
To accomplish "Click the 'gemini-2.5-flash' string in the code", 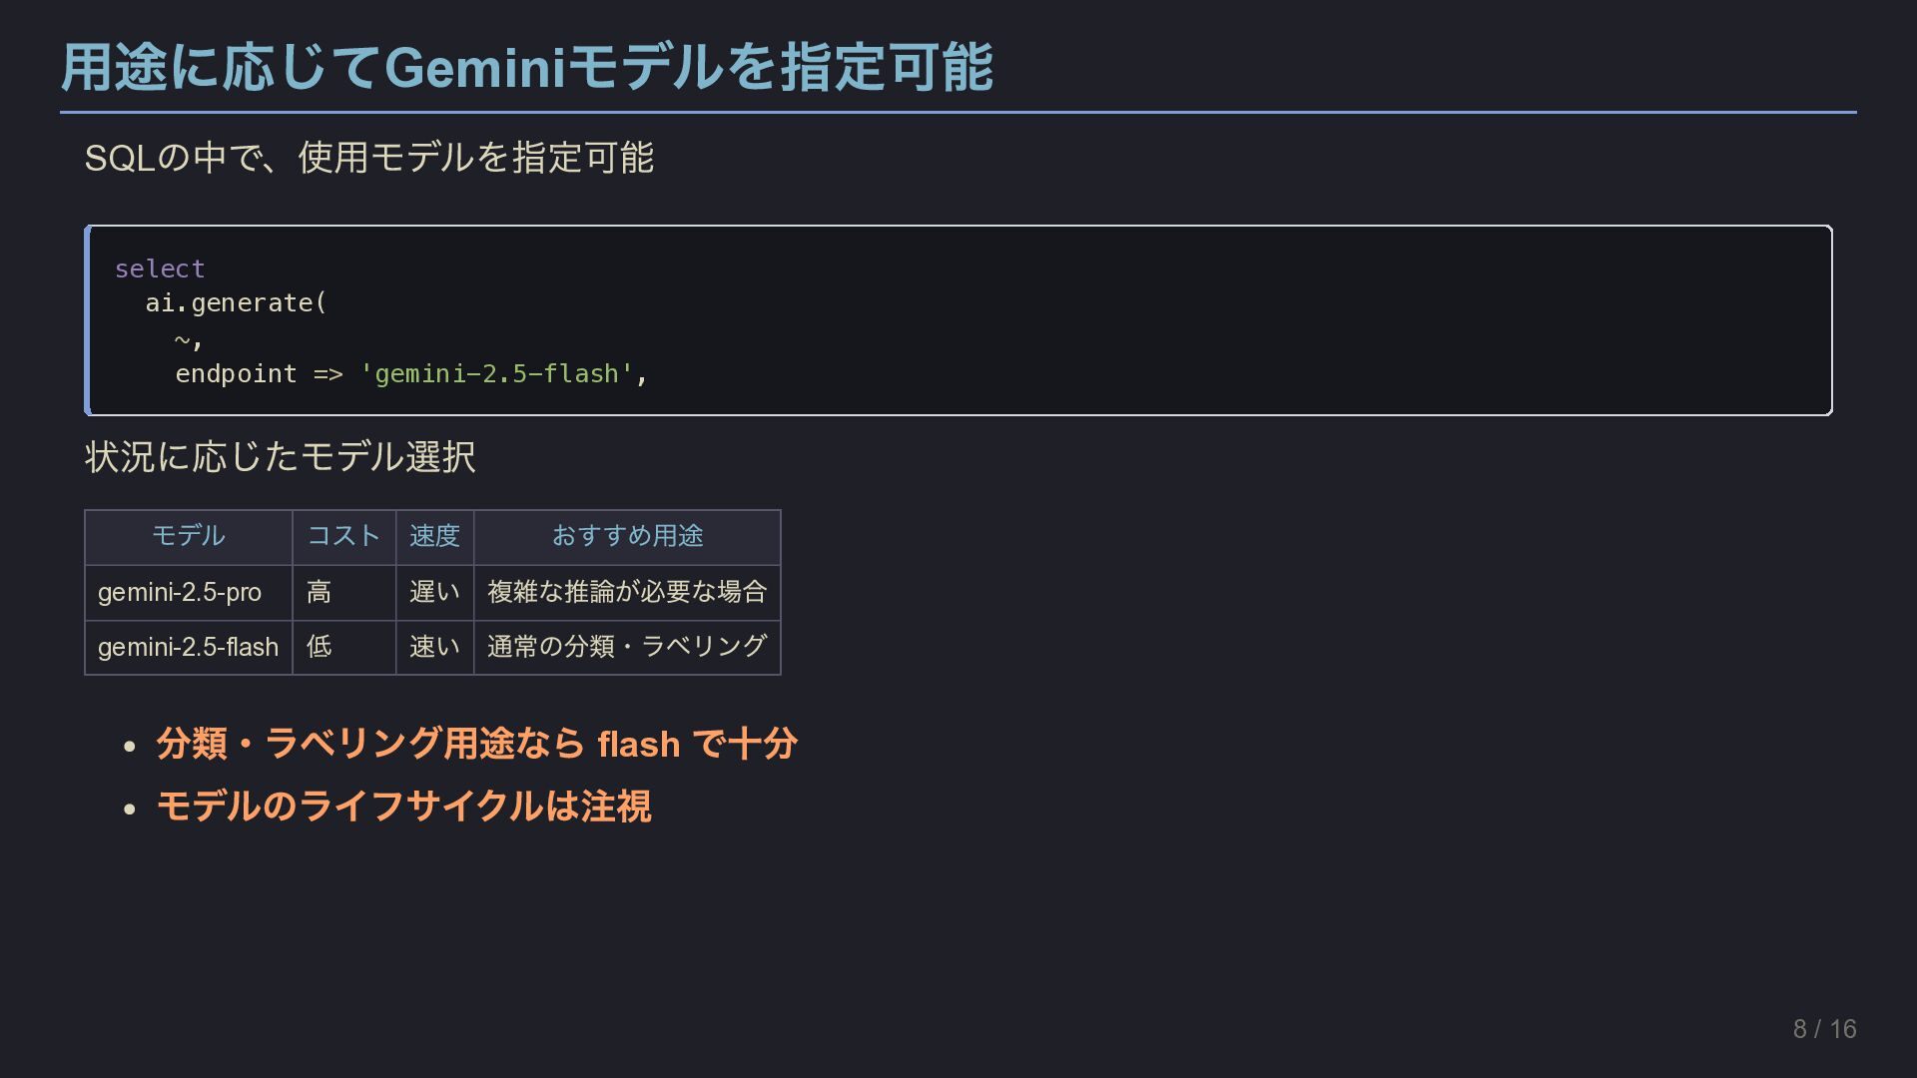I will coord(496,373).
